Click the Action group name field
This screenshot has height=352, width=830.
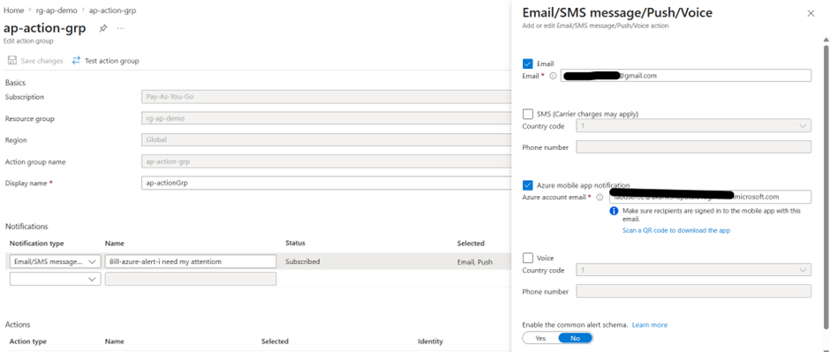pyautogui.click(x=327, y=161)
